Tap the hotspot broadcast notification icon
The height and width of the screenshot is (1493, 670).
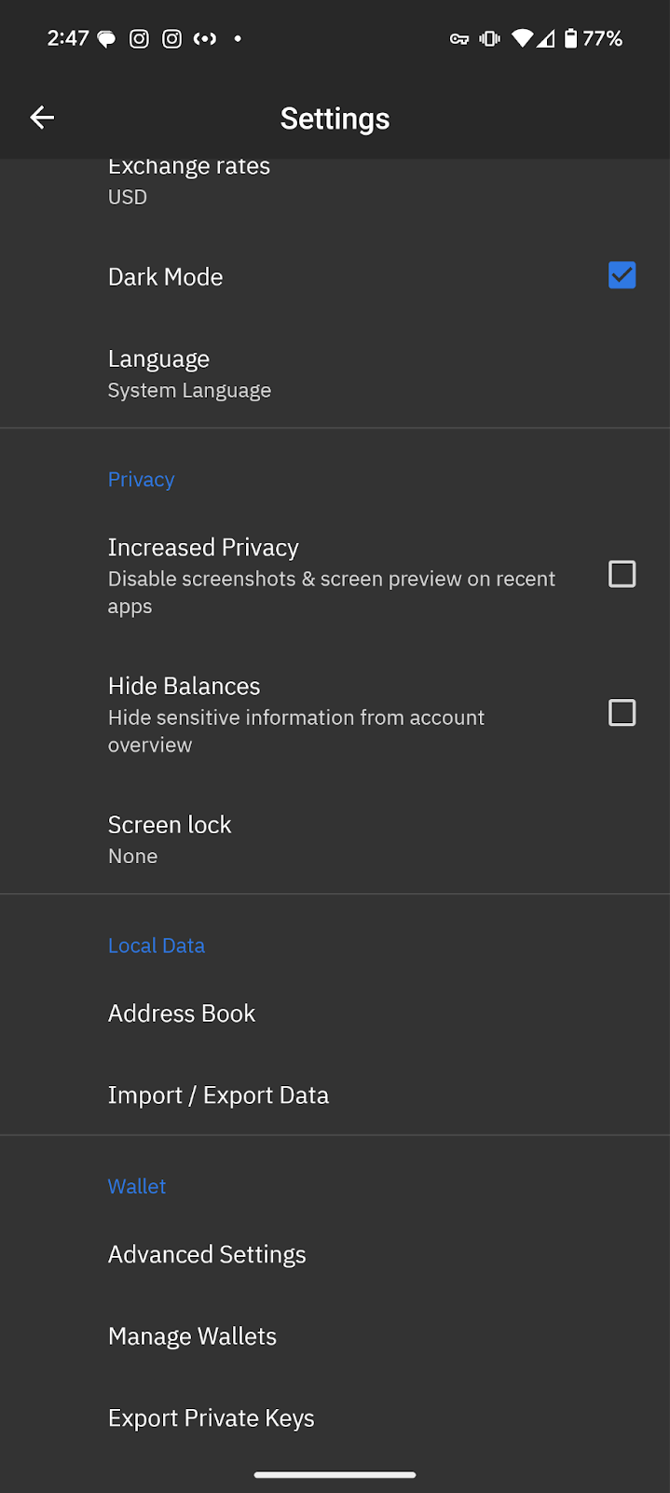point(205,38)
